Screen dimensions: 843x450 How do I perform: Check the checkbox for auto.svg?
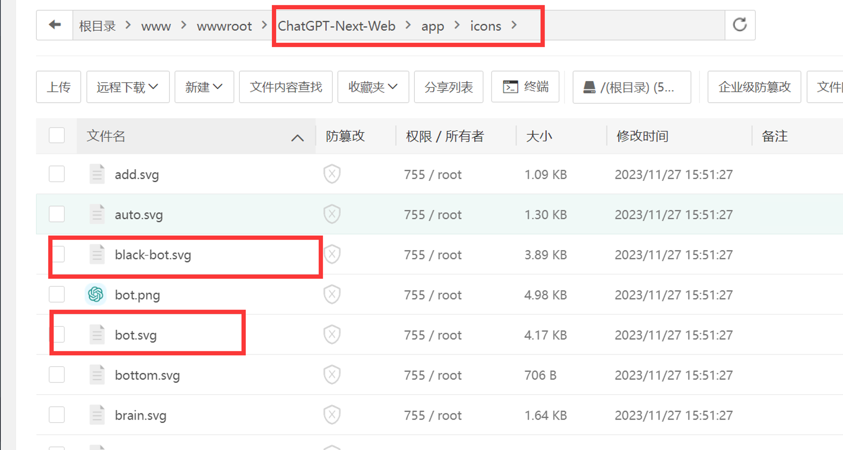pos(57,214)
